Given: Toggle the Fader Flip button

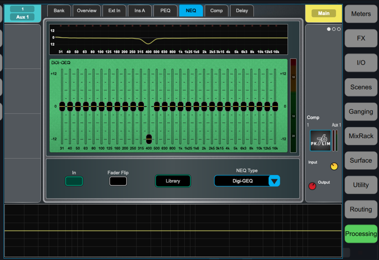Looking at the screenshot, I should coord(118,181).
